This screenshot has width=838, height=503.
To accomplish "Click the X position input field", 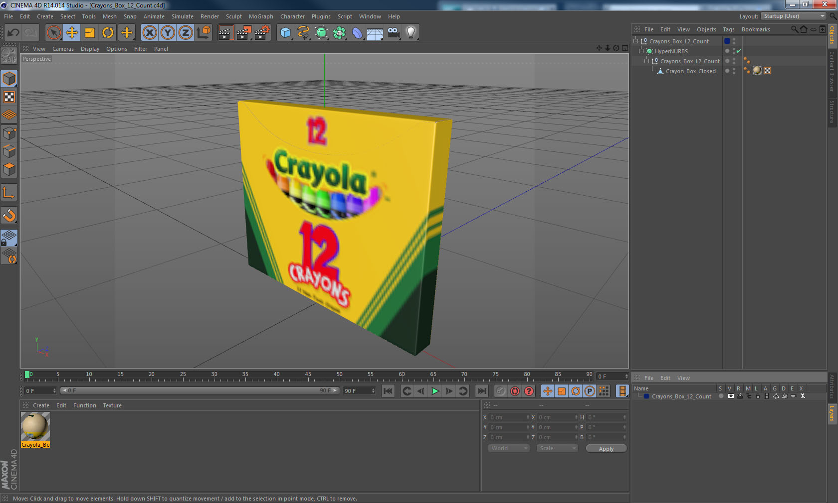I will 509,417.
